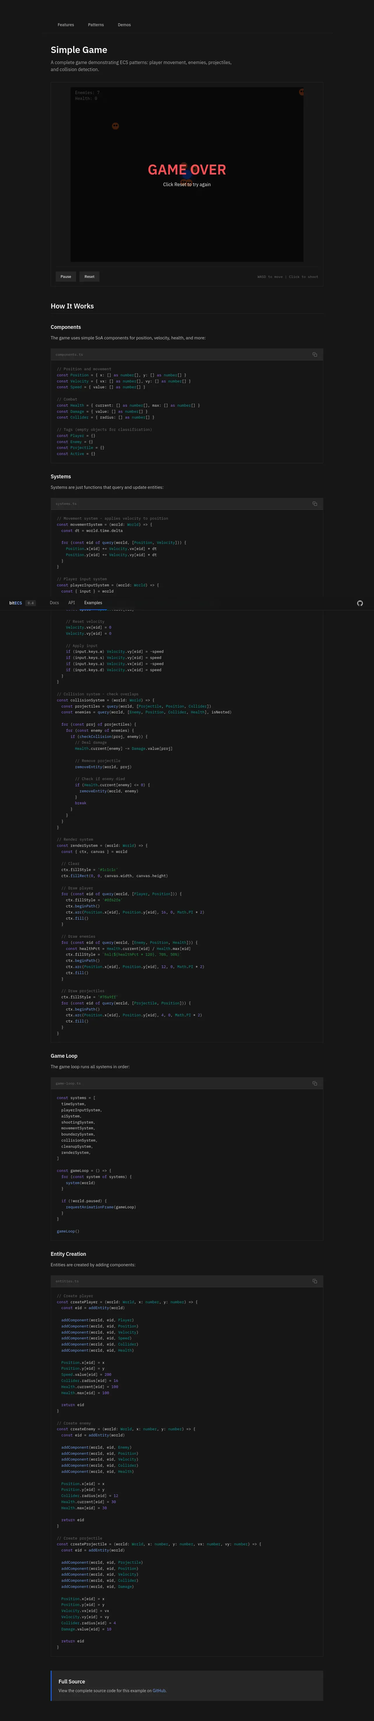Copy the entities.ts code block
374x1721 pixels.
tap(315, 1281)
